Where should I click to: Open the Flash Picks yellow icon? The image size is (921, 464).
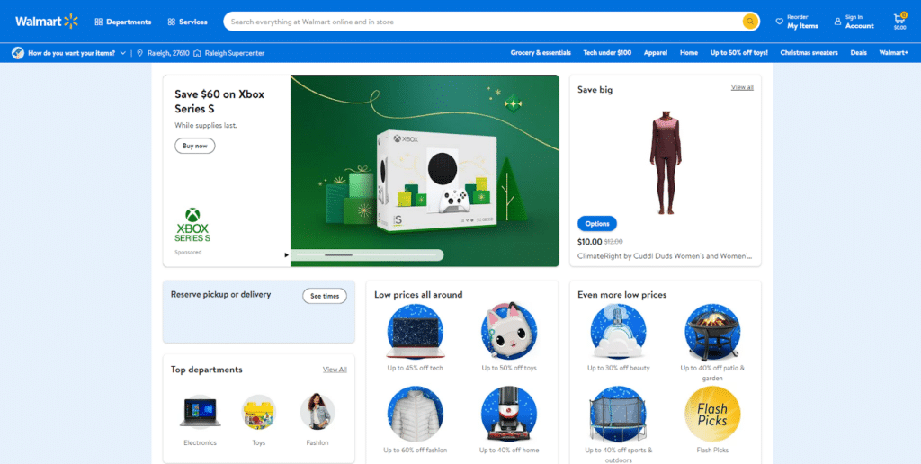[712, 414]
